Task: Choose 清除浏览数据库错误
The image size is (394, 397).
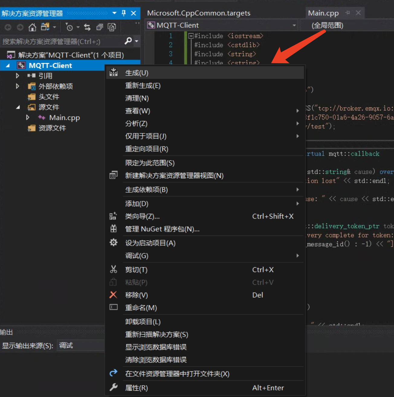Action: coord(205,360)
